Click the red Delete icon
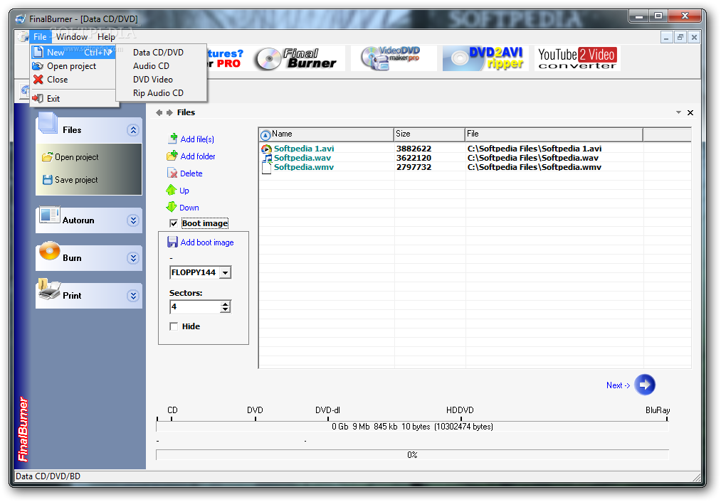Image resolution: width=721 pixels, height=502 pixels. (172, 173)
